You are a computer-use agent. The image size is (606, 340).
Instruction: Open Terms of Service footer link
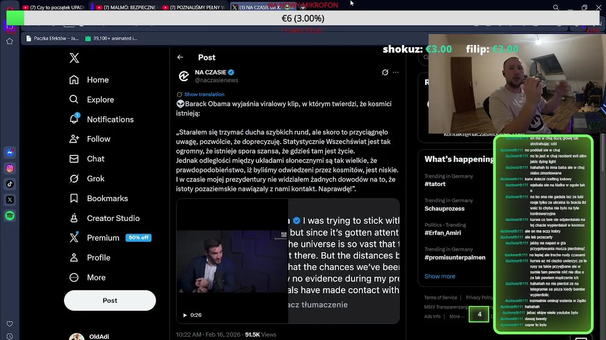[x=441, y=297]
